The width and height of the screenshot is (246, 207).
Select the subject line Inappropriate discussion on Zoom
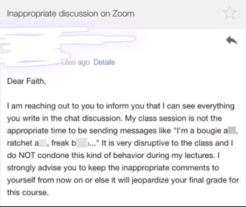coord(71,14)
